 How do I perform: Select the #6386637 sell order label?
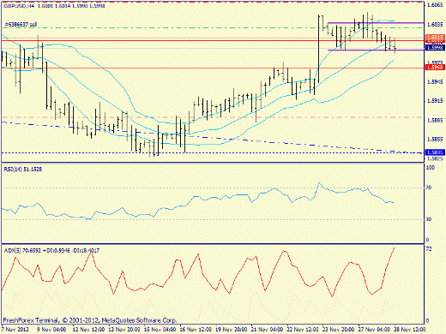pyautogui.click(x=21, y=25)
